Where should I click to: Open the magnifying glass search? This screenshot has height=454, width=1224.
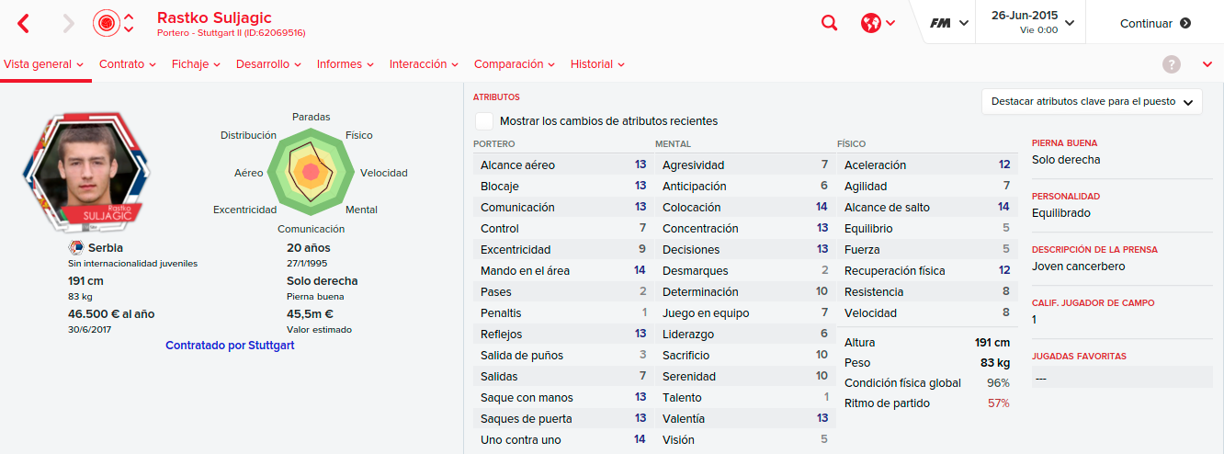[x=830, y=24]
